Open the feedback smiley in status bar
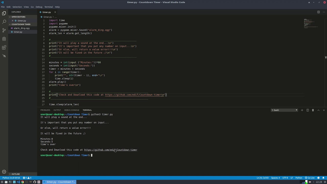 click(318, 178)
